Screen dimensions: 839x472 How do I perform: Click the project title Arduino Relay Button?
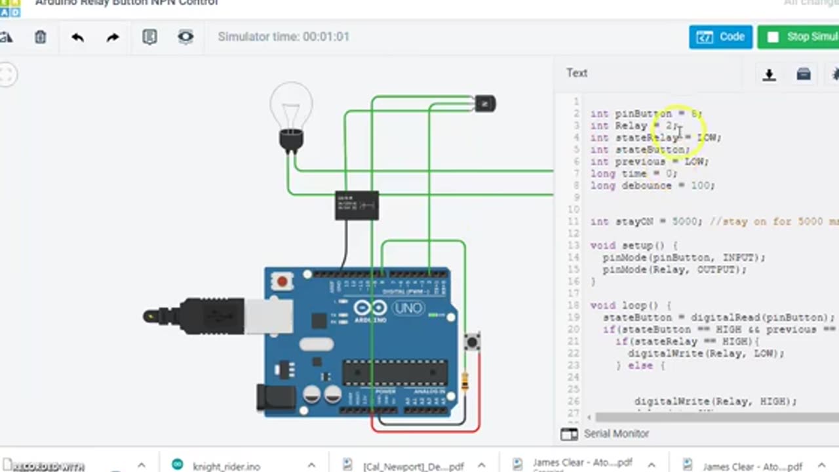pos(127,3)
